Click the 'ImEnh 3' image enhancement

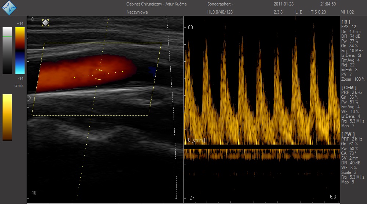coord(349,70)
